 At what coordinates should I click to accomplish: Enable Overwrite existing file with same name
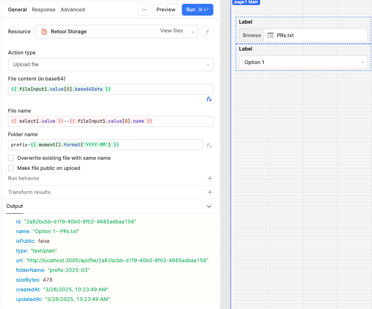[11, 158]
